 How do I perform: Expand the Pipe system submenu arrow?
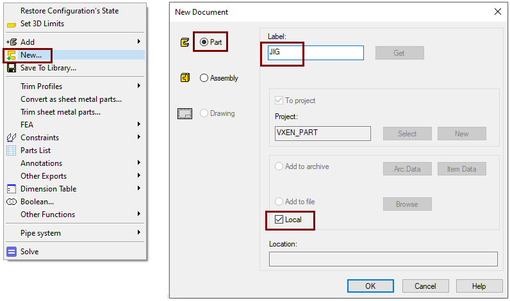click(x=138, y=233)
